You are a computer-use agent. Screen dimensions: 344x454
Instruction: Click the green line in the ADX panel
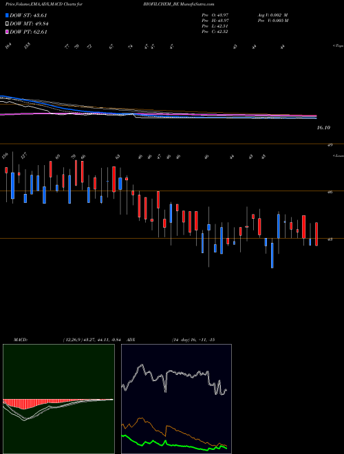[x=174, y=444]
